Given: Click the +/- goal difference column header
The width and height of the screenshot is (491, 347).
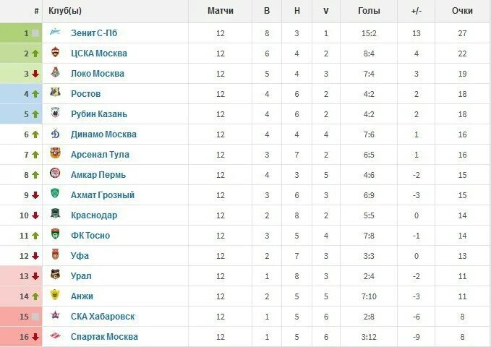Looking at the screenshot, I should [x=417, y=11].
